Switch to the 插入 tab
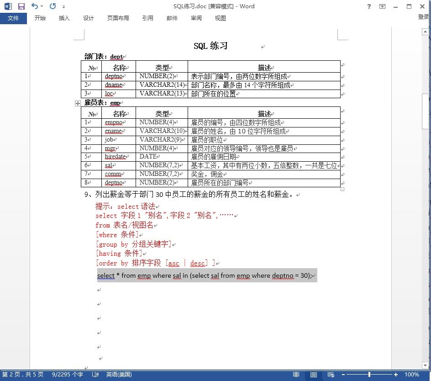The image size is (431, 381). coord(64,18)
